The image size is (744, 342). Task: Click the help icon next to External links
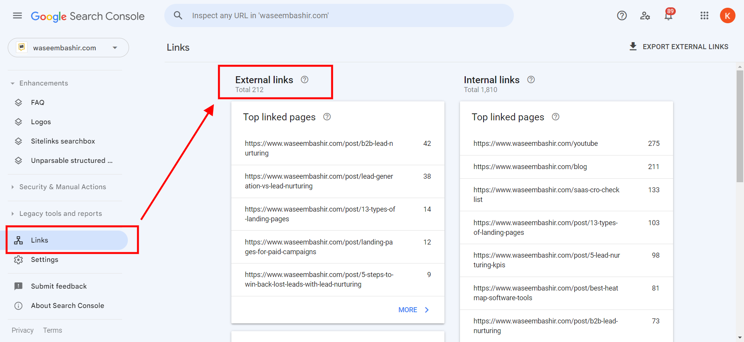[305, 80]
